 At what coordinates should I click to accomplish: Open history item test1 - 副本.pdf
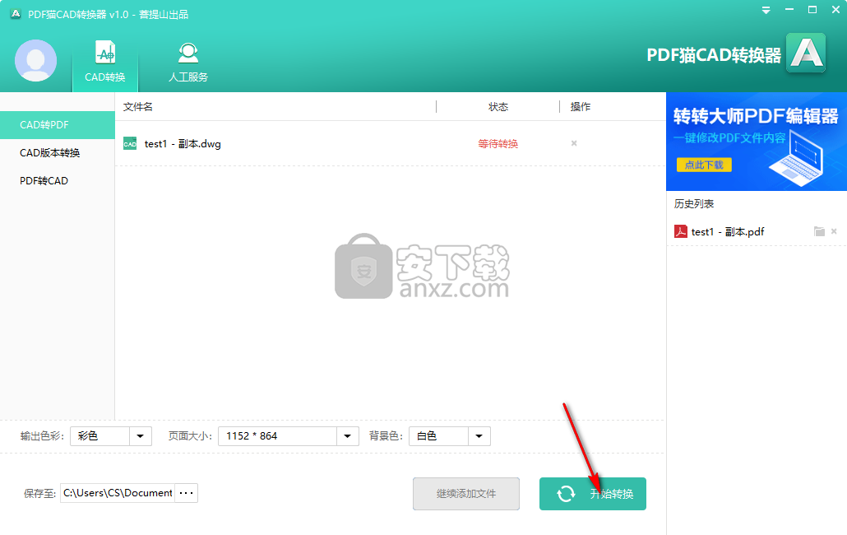click(727, 232)
